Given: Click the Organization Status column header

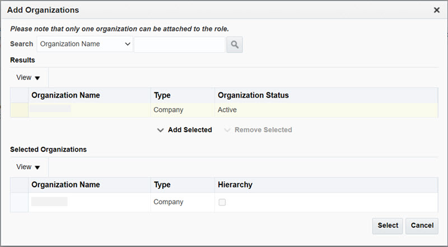Looking at the screenshot, I should click(x=253, y=95).
